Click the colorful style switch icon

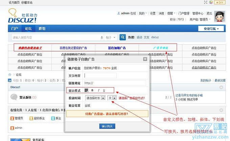pos(211,2)
